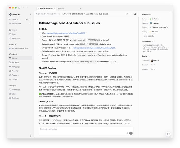Open the pull/5375 GitHub URL link

pos(66,33)
